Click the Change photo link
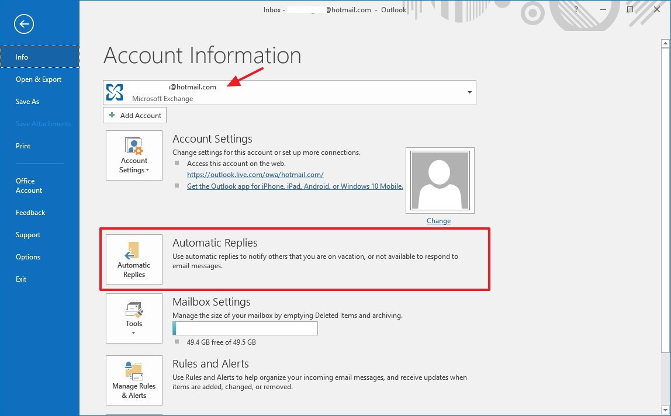Viewport: 671px width, 416px height. coord(438,221)
